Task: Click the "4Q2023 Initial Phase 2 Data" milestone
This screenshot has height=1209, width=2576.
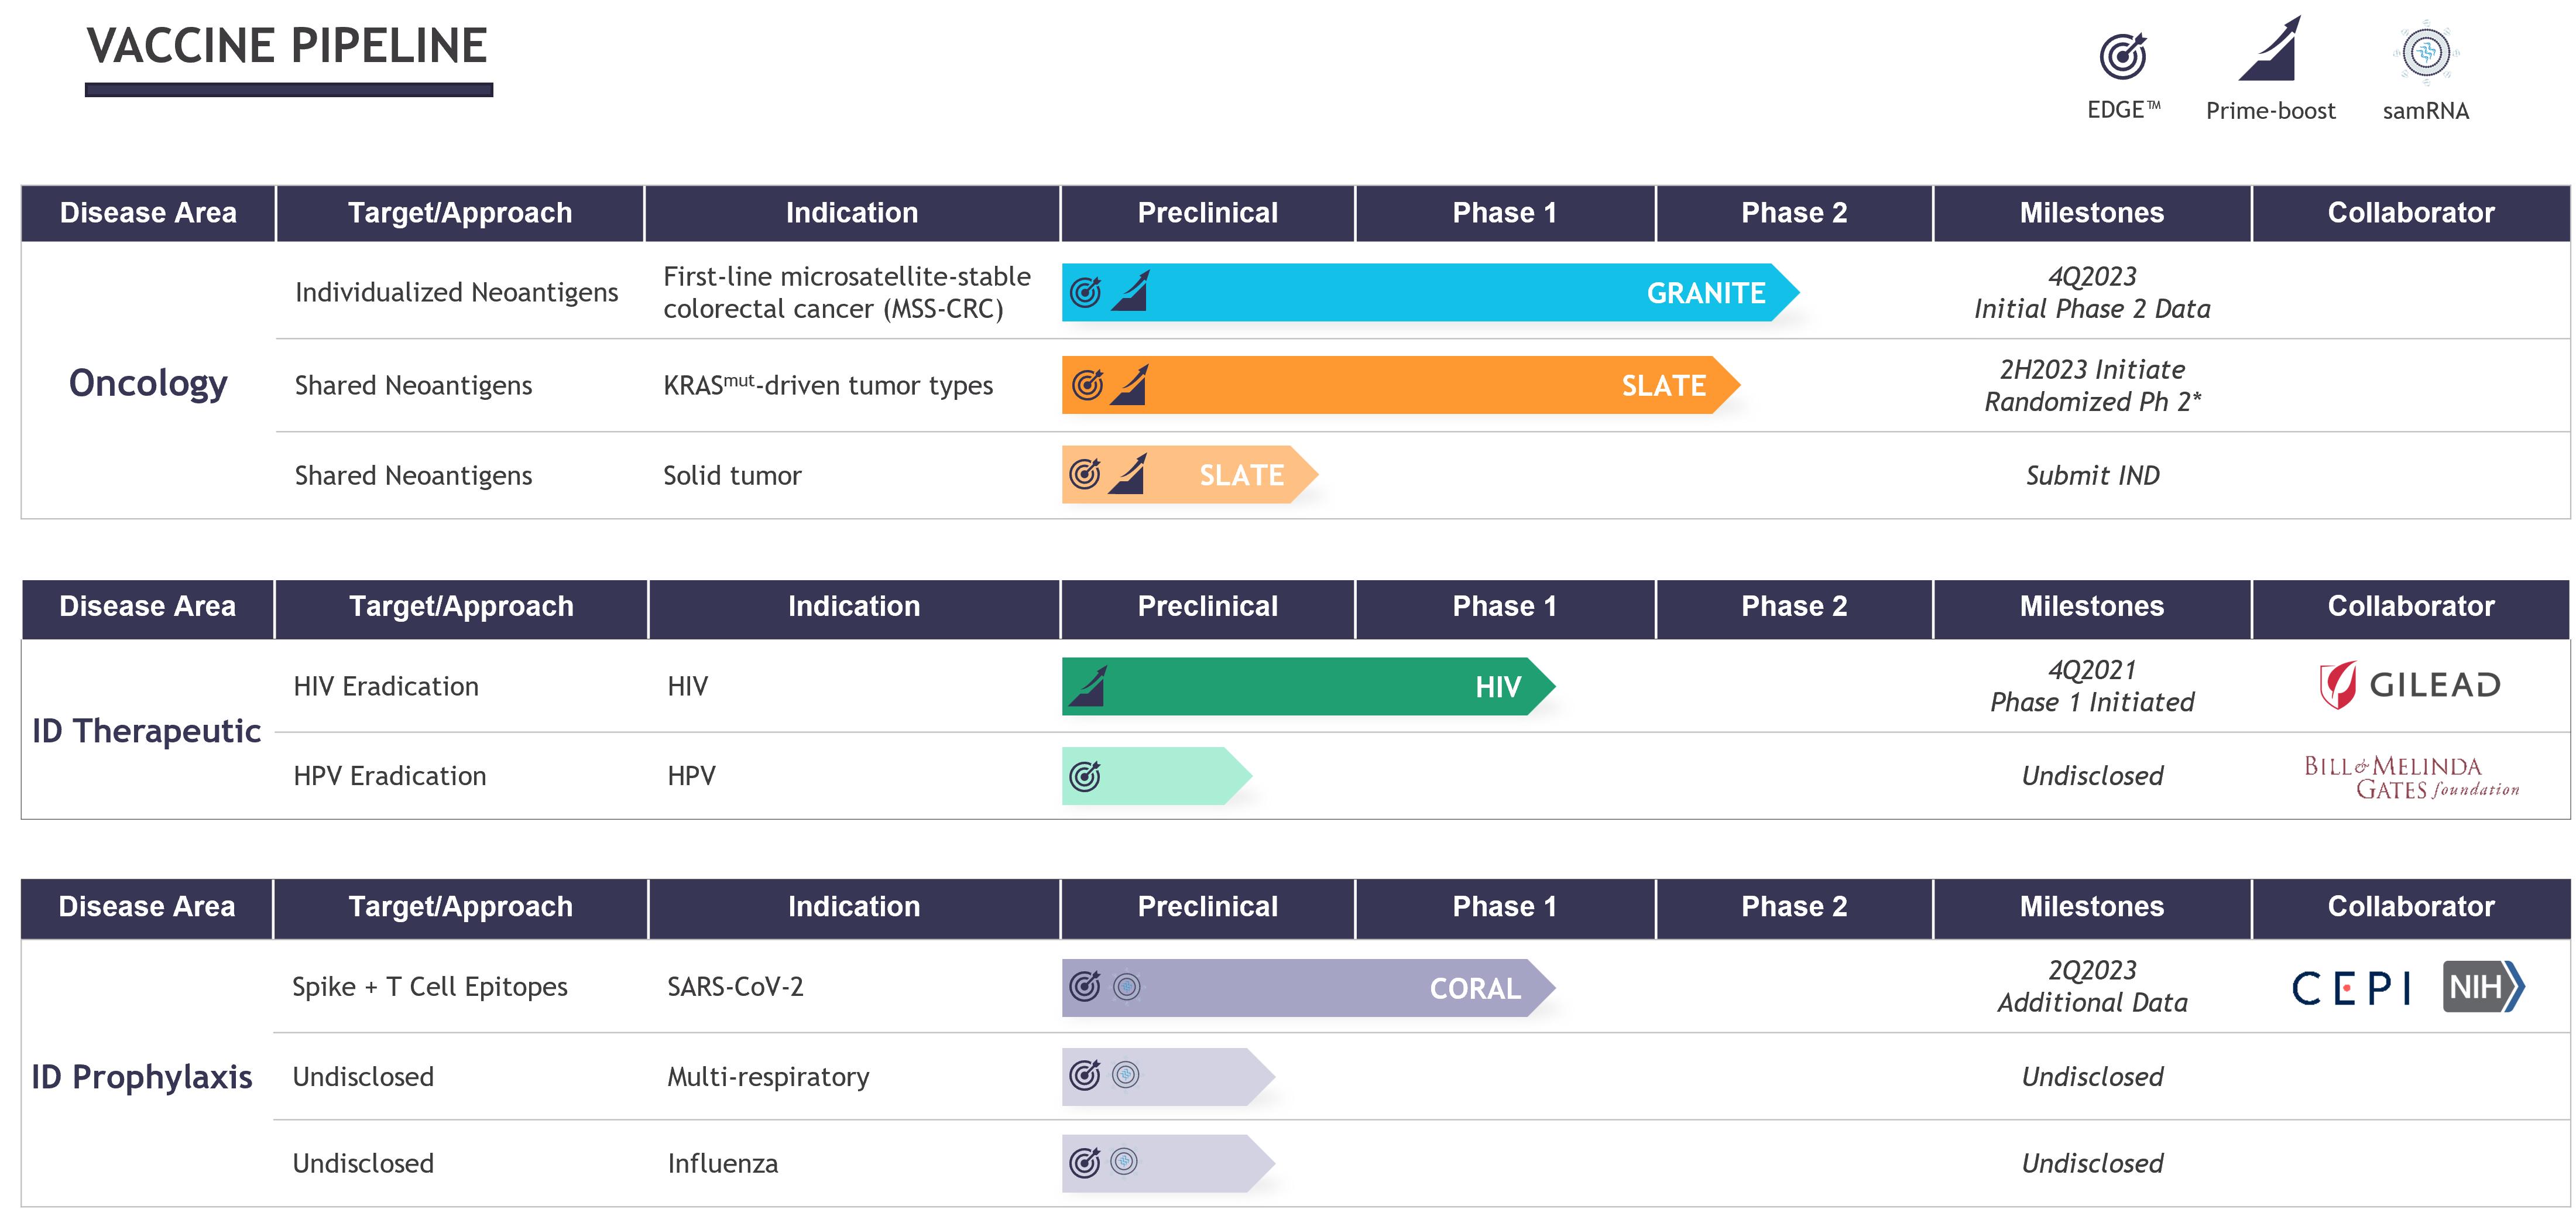Action: (2092, 292)
